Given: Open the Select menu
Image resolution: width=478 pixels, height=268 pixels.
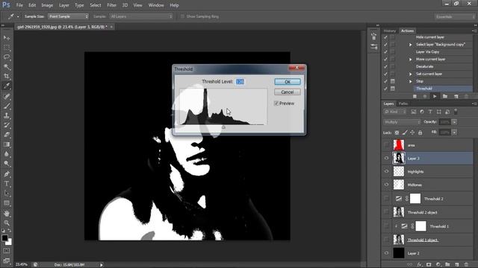Looking at the screenshot, I should [95, 5].
